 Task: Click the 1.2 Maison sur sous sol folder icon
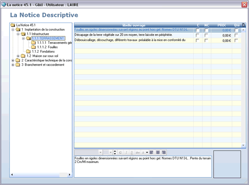(x=23, y=56)
